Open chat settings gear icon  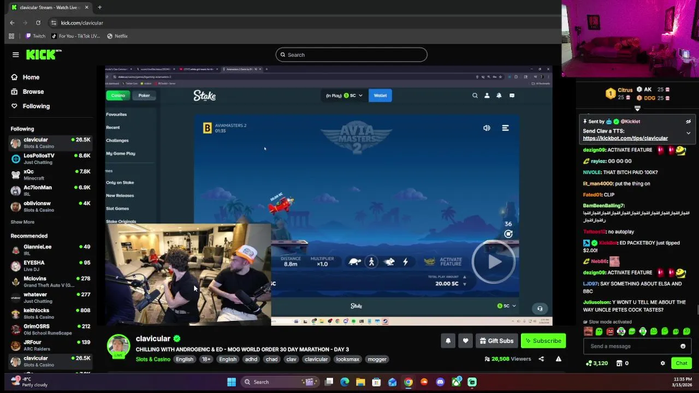(662, 363)
